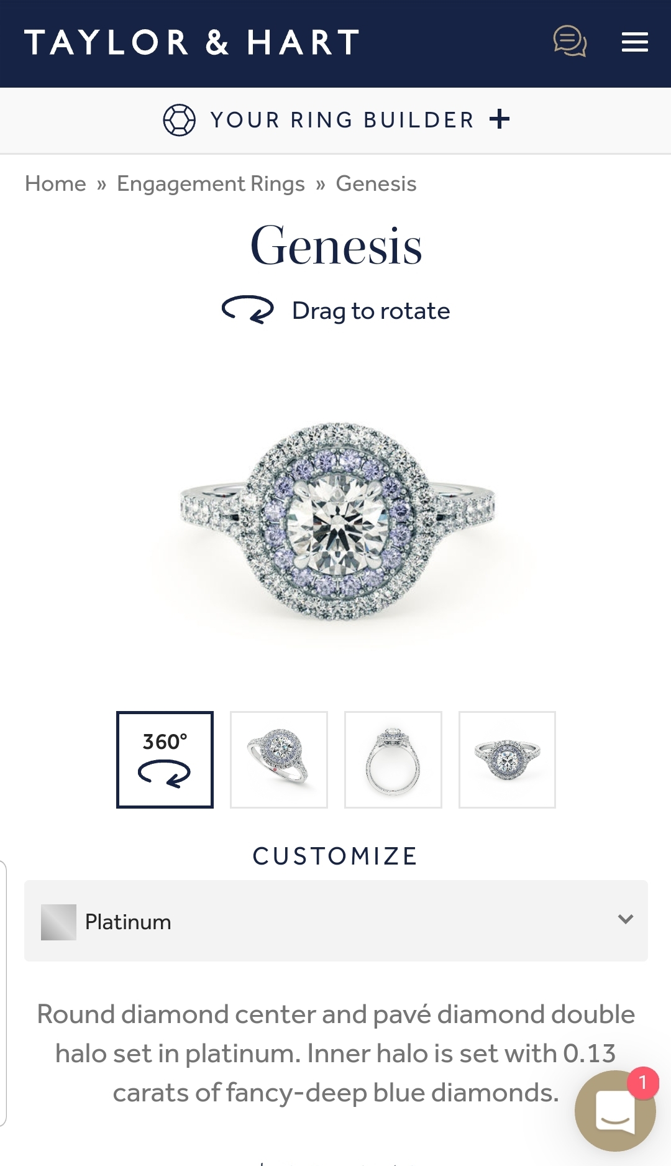Open the chat bubbles icon in header

pyautogui.click(x=570, y=42)
